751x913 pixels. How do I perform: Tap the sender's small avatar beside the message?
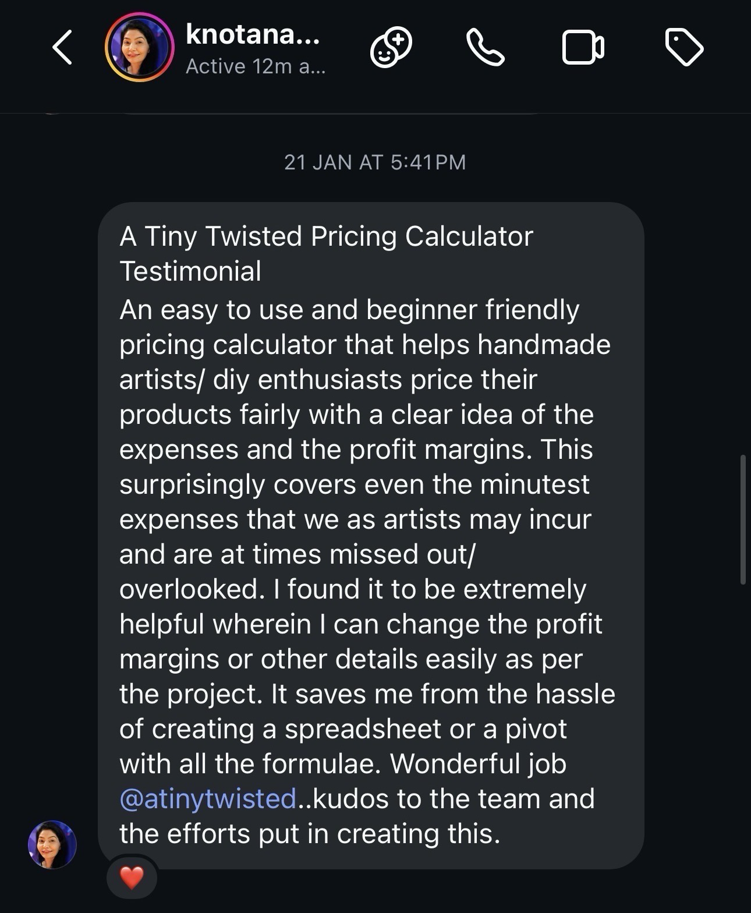click(x=52, y=844)
